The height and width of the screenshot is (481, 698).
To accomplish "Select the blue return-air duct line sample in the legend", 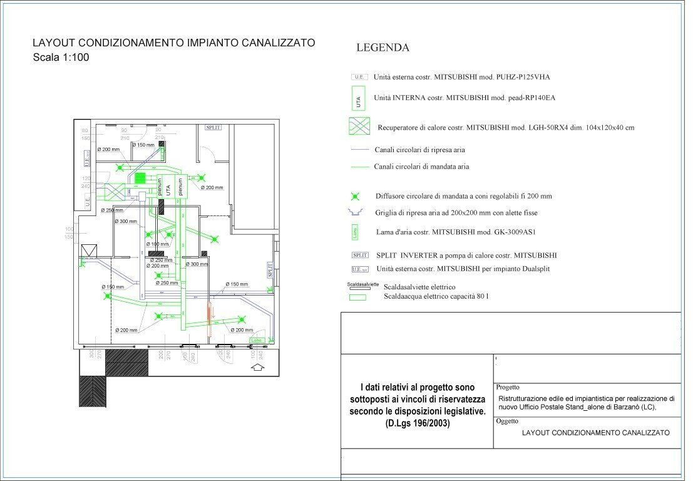I will (360, 150).
